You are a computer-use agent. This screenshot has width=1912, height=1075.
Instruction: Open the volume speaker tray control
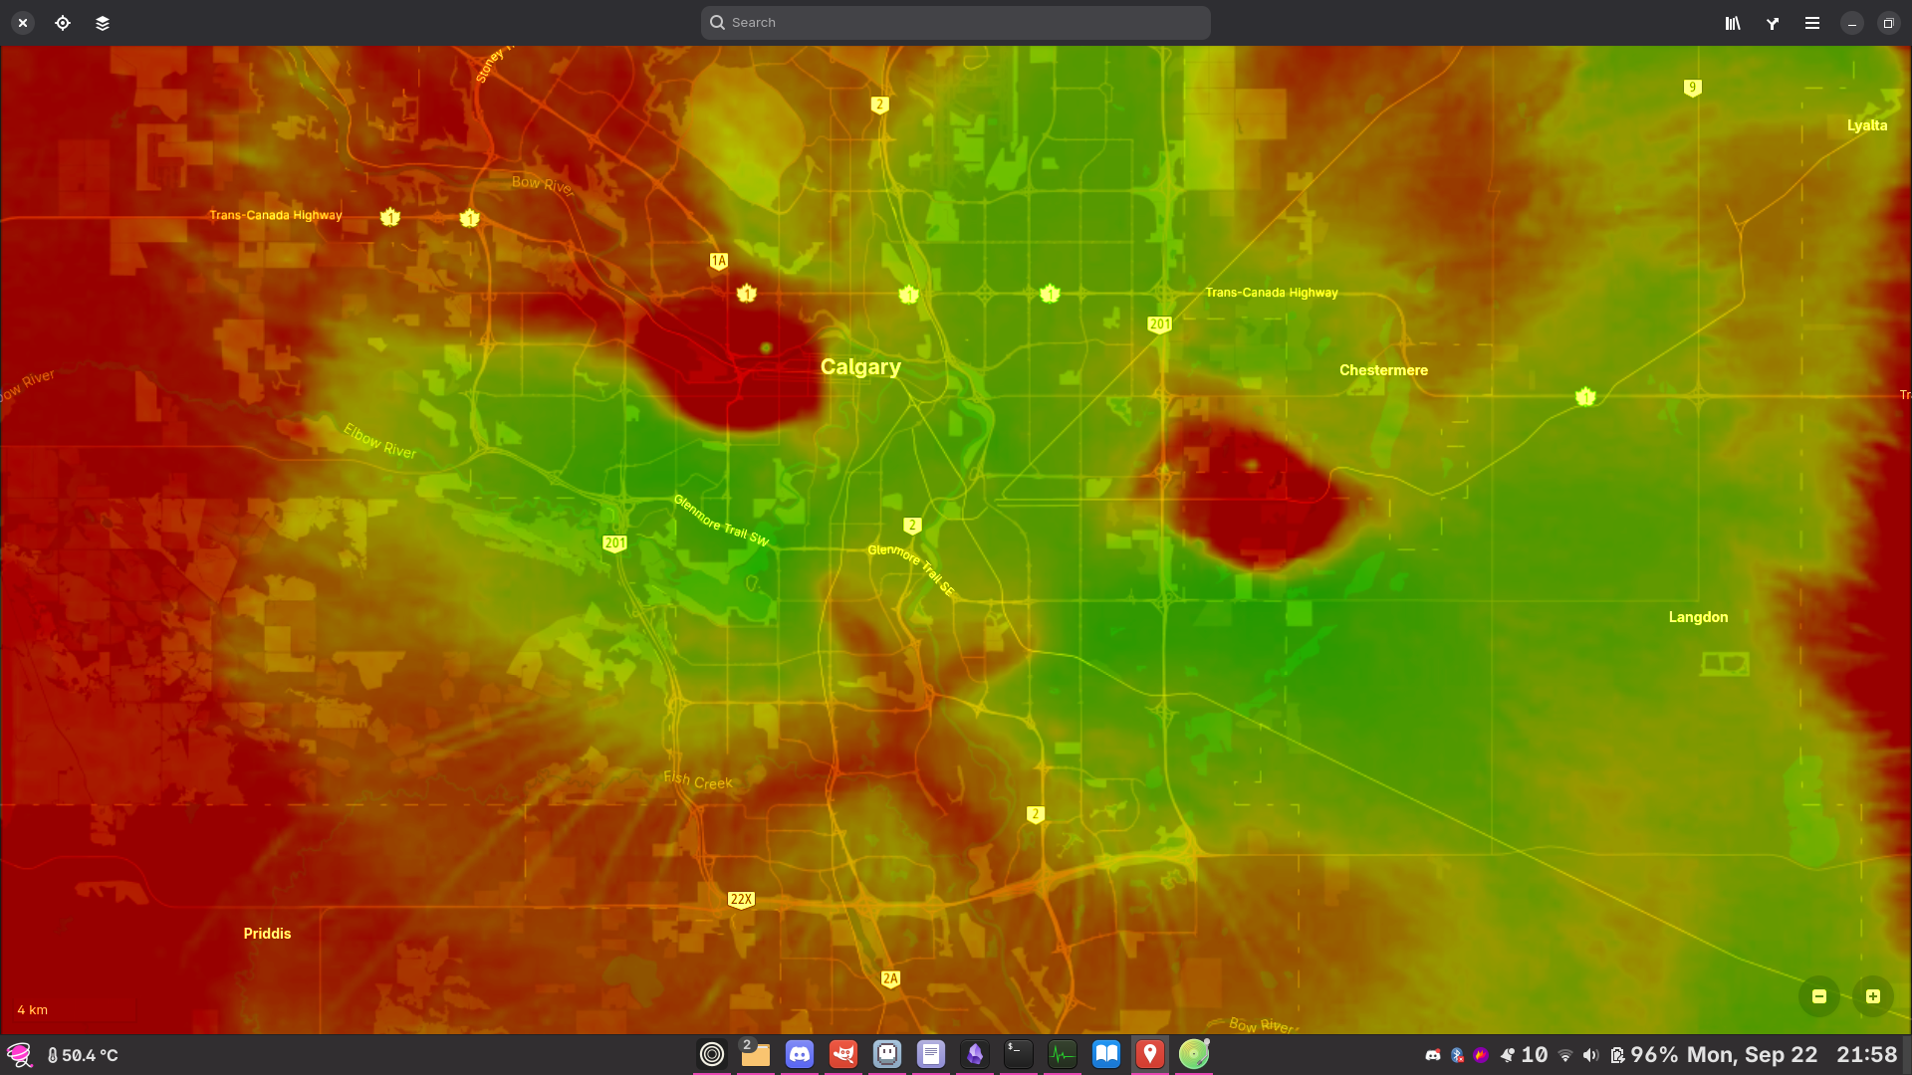(x=1590, y=1055)
